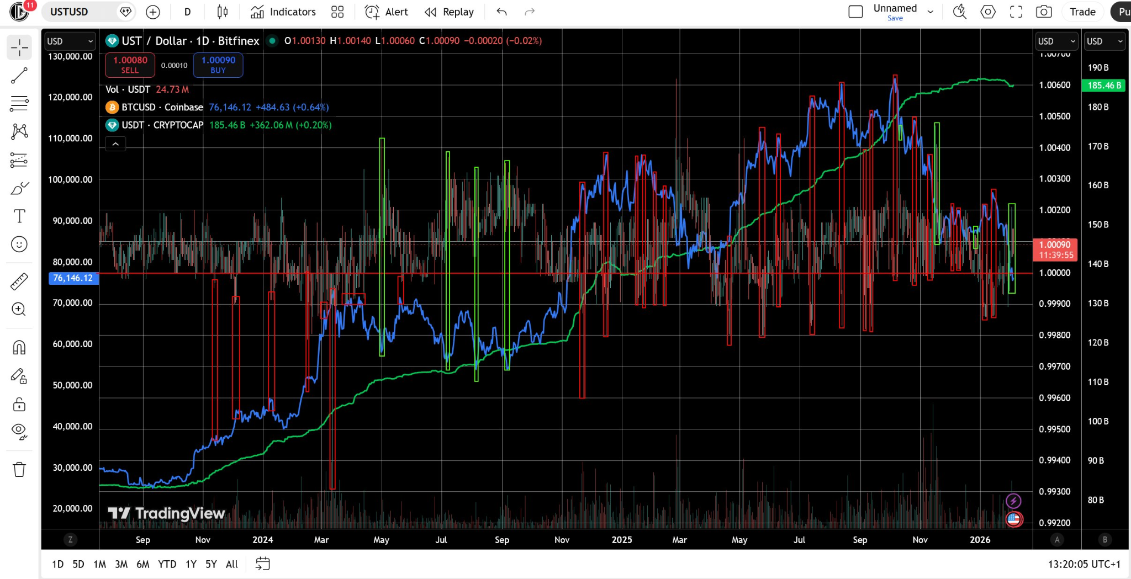Select the trend line drawing tool
The height and width of the screenshot is (579, 1131).
(19, 76)
